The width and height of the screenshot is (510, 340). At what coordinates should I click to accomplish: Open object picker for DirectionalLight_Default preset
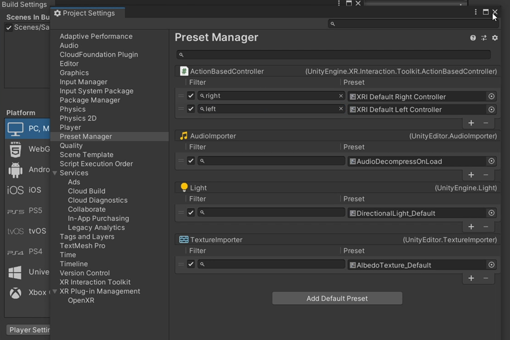pos(492,213)
